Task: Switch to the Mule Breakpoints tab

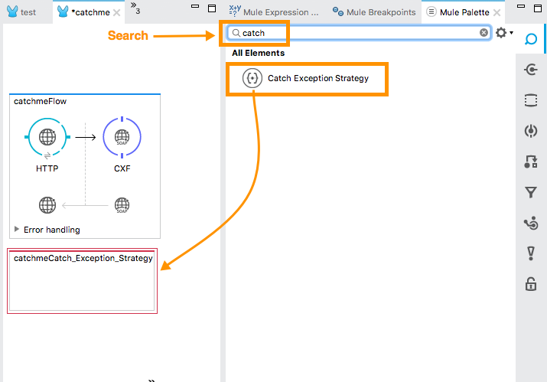Action: (x=375, y=13)
